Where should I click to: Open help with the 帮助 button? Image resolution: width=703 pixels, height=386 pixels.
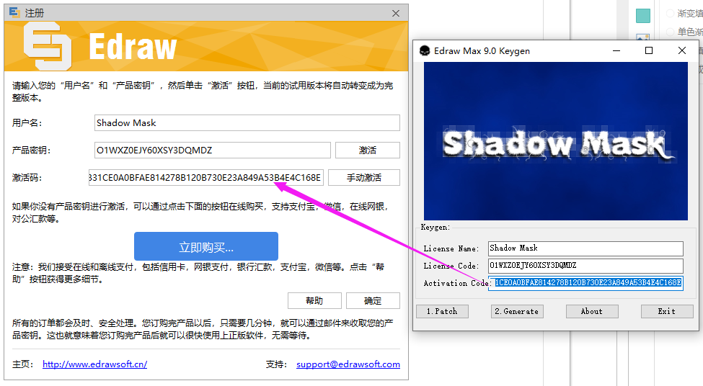(x=314, y=300)
